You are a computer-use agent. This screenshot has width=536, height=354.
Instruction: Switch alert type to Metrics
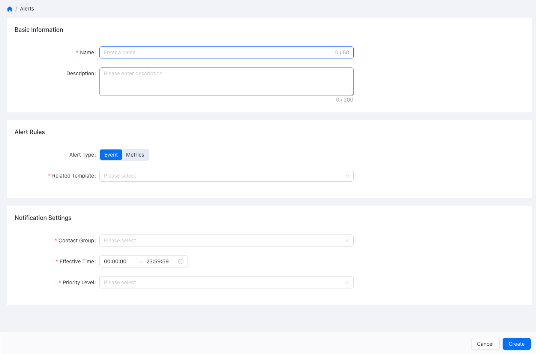pos(135,155)
